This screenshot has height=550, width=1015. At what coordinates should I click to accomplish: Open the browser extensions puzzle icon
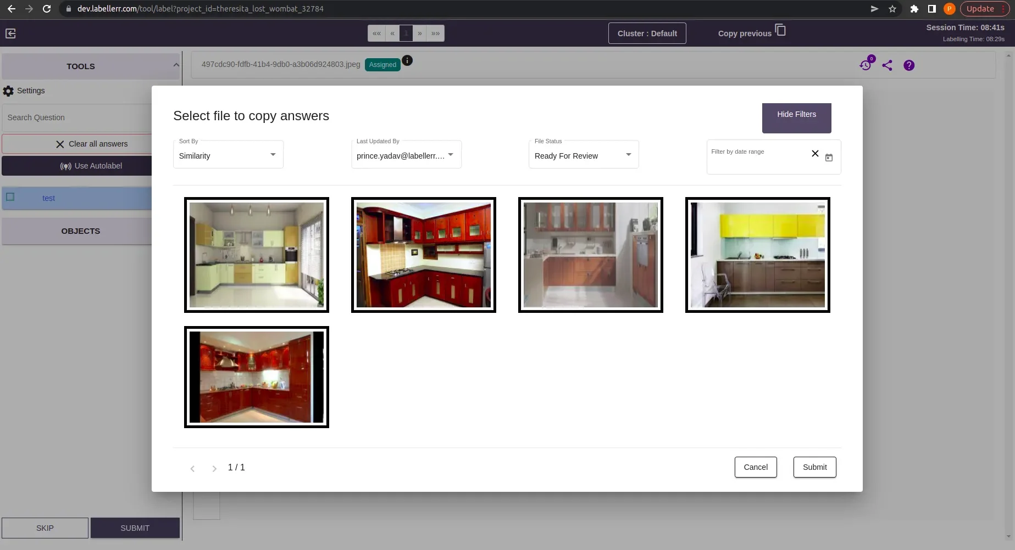point(914,9)
